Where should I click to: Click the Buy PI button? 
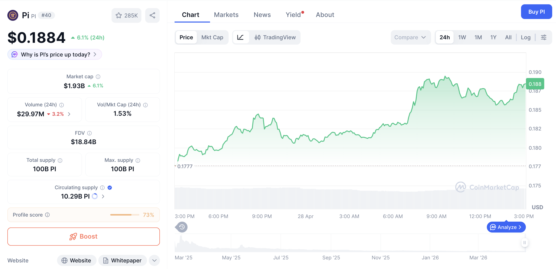point(536,12)
